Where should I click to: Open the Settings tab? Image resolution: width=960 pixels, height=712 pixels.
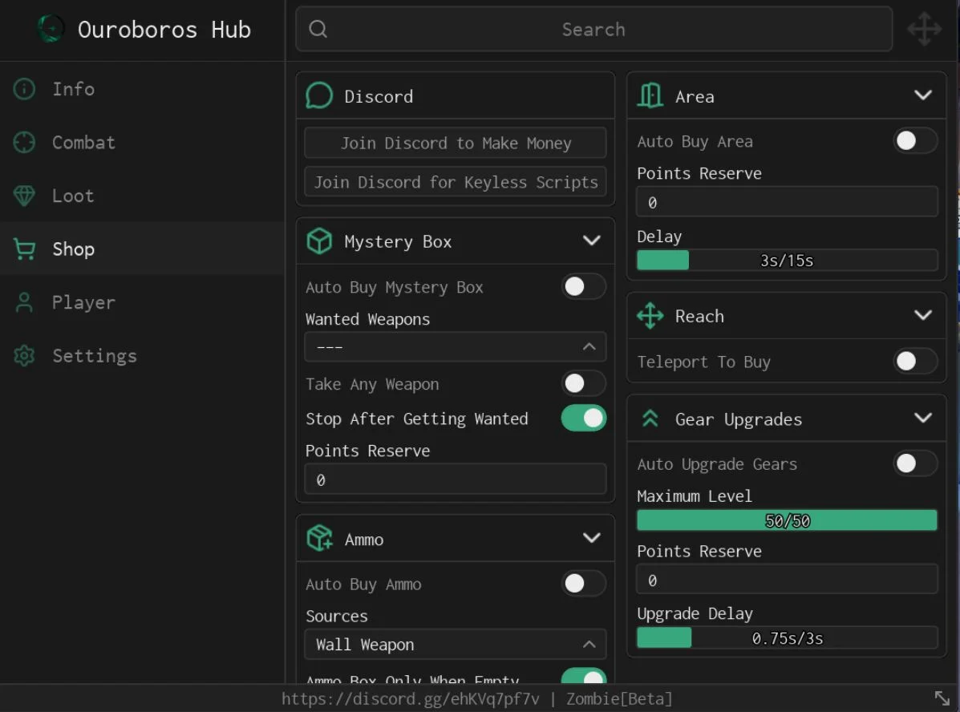click(x=142, y=356)
